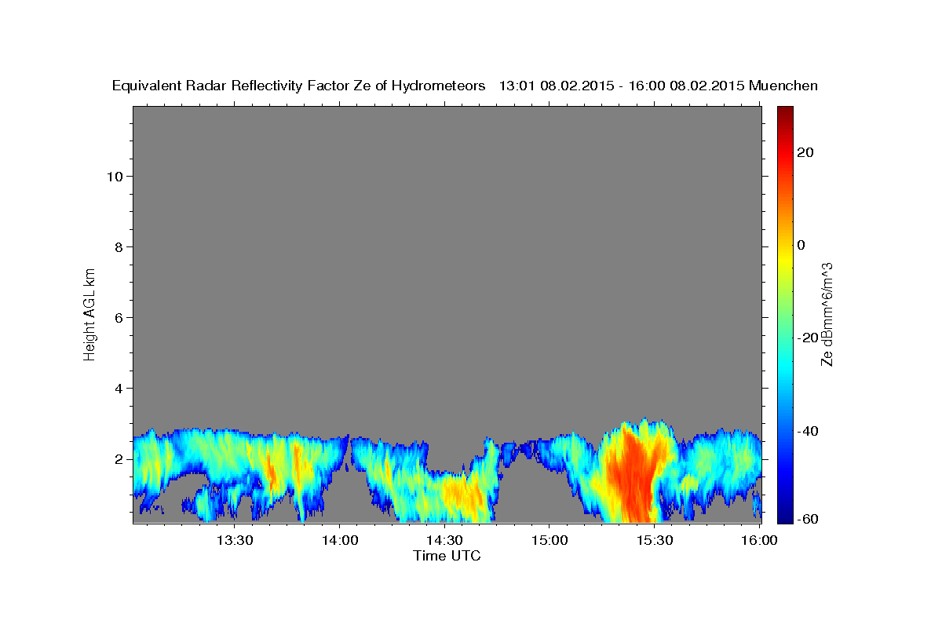
Task: Click the colorbar value -60
Action: tap(809, 520)
